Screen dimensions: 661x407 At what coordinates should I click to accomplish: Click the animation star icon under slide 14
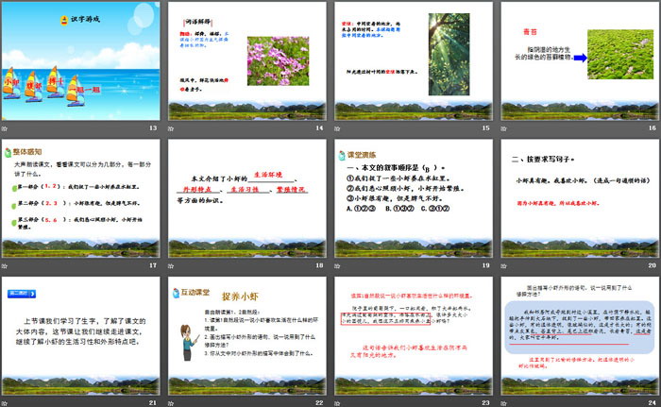171,128
